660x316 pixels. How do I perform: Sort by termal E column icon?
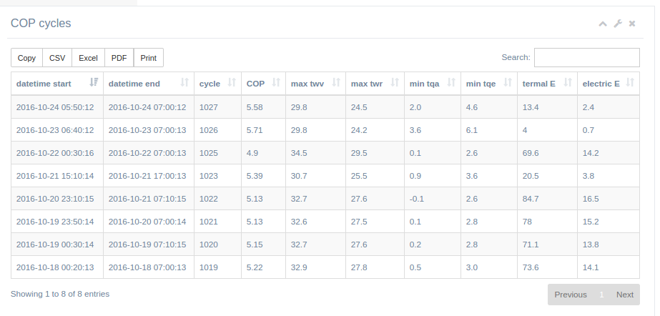pos(567,82)
